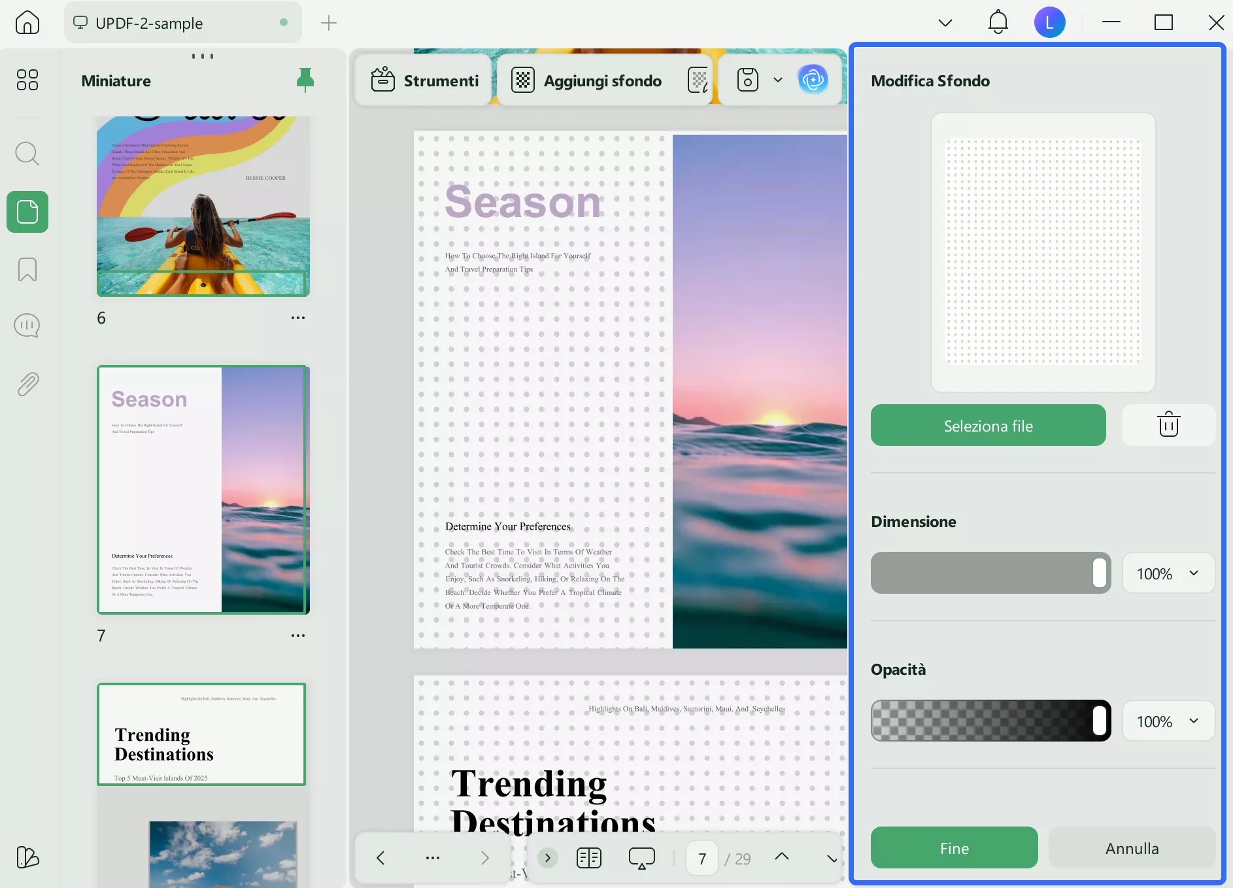Click the save icon in toolbar
Image resolution: width=1233 pixels, height=888 pixels.
(748, 80)
